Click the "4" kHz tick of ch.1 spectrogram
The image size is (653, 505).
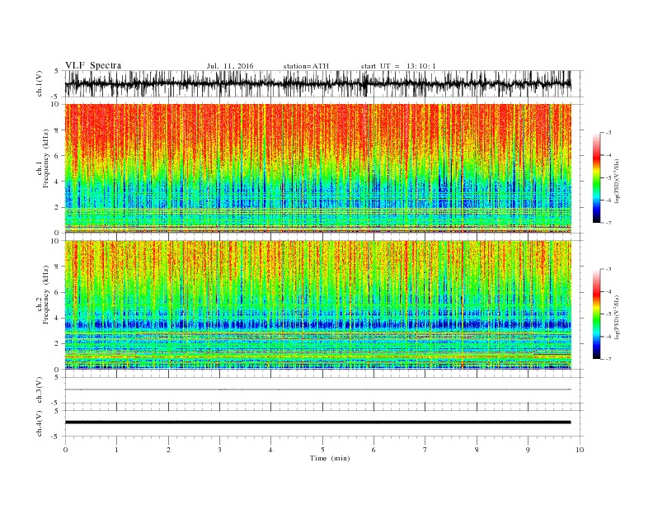pyautogui.click(x=57, y=182)
